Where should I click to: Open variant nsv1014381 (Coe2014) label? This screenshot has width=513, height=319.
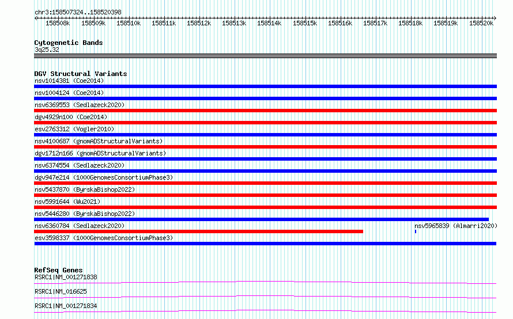click(69, 81)
